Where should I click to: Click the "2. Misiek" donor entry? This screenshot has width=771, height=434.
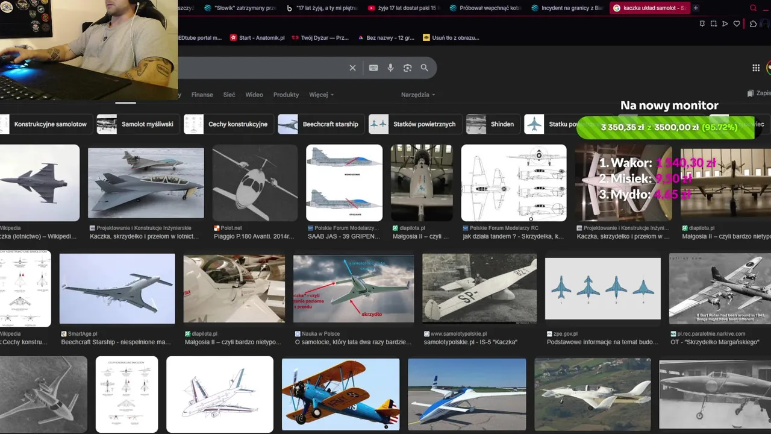[x=645, y=178]
